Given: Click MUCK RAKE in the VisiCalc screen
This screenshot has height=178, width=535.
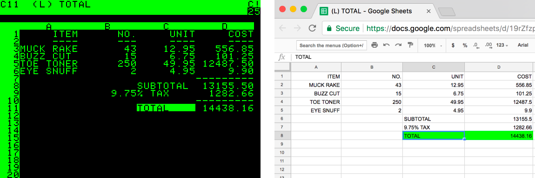Looking at the screenshot, I should coord(49,49).
